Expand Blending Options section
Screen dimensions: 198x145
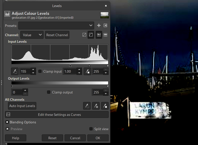(7, 122)
